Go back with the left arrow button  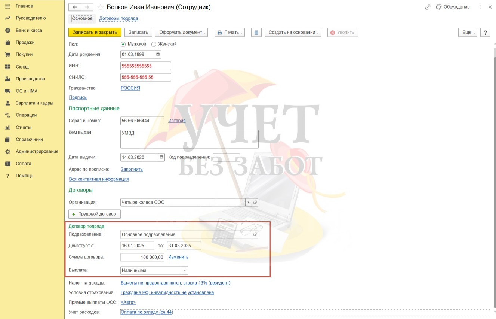[x=75, y=7]
